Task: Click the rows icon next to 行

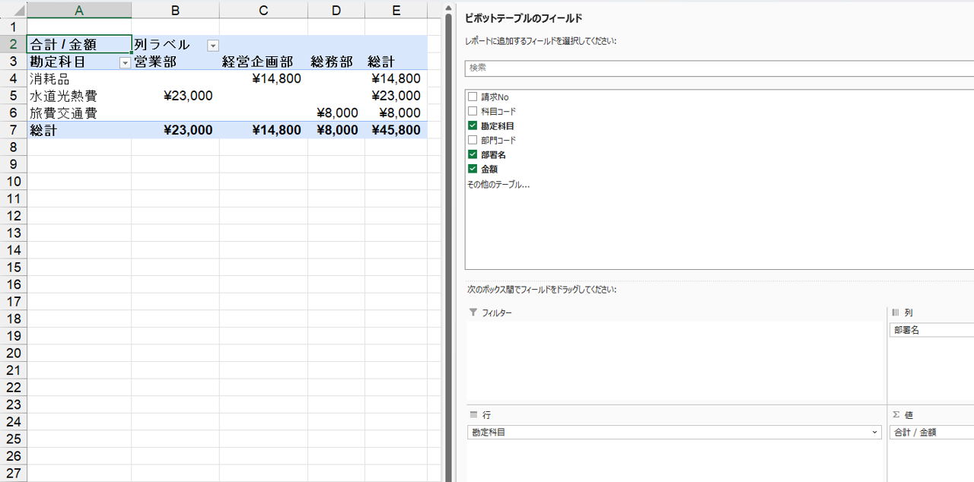Action: [x=473, y=414]
